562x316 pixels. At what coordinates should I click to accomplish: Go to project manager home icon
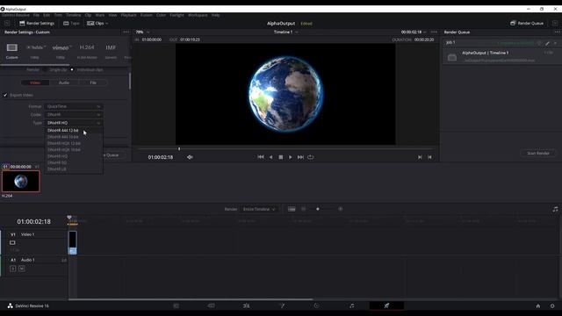click(538, 306)
